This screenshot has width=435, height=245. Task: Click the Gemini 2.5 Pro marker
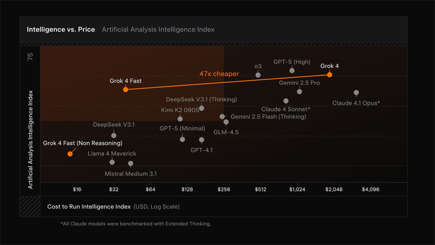[300, 91]
